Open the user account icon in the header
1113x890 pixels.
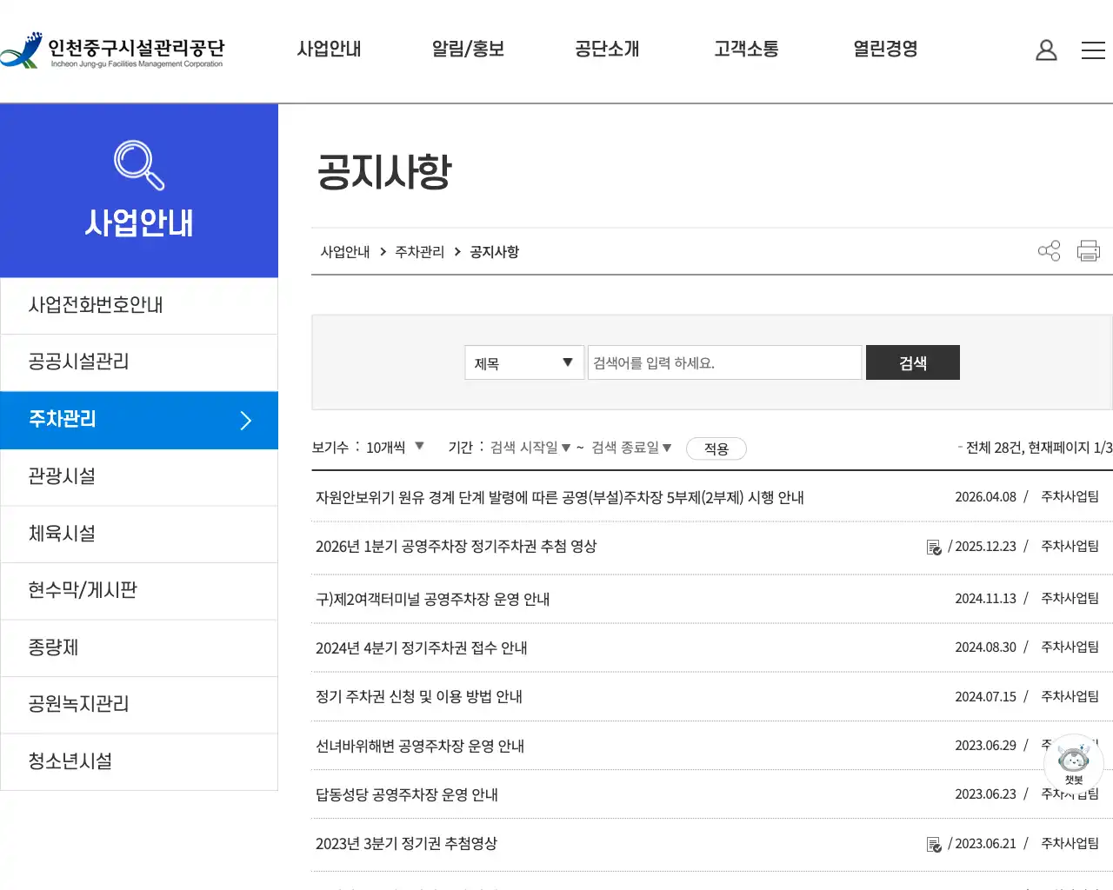pyautogui.click(x=1046, y=50)
